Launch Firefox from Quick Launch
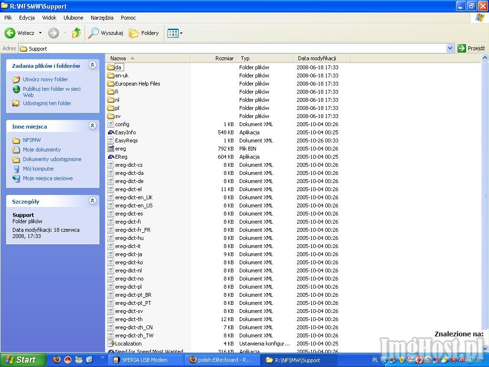This screenshot has height=367, width=489. click(57, 360)
